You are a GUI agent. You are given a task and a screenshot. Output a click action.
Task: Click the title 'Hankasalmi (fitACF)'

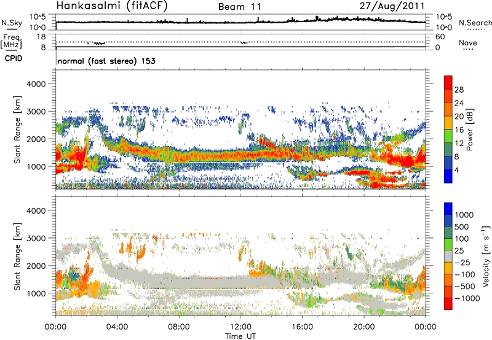coord(112,6)
